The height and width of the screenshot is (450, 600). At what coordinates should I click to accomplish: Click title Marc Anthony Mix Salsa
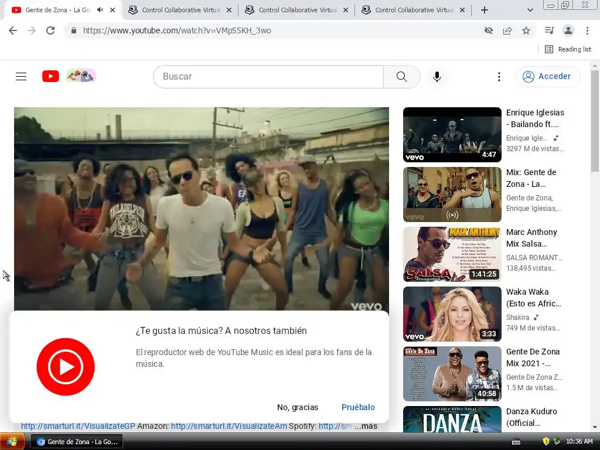tap(531, 238)
